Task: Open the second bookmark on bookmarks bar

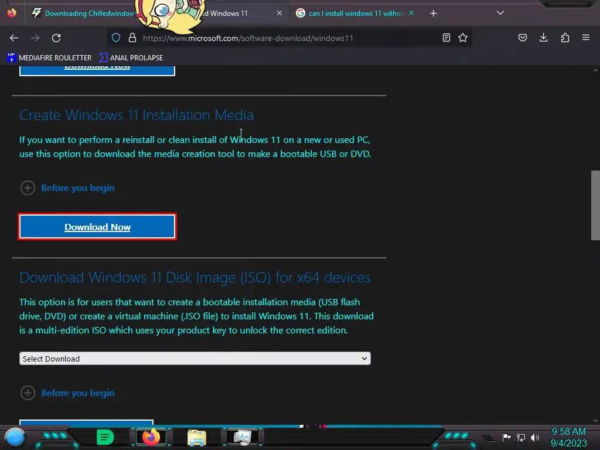Action: (x=131, y=58)
